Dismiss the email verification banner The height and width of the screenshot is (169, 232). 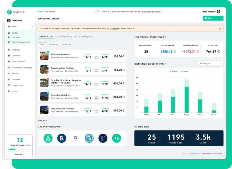point(220,28)
